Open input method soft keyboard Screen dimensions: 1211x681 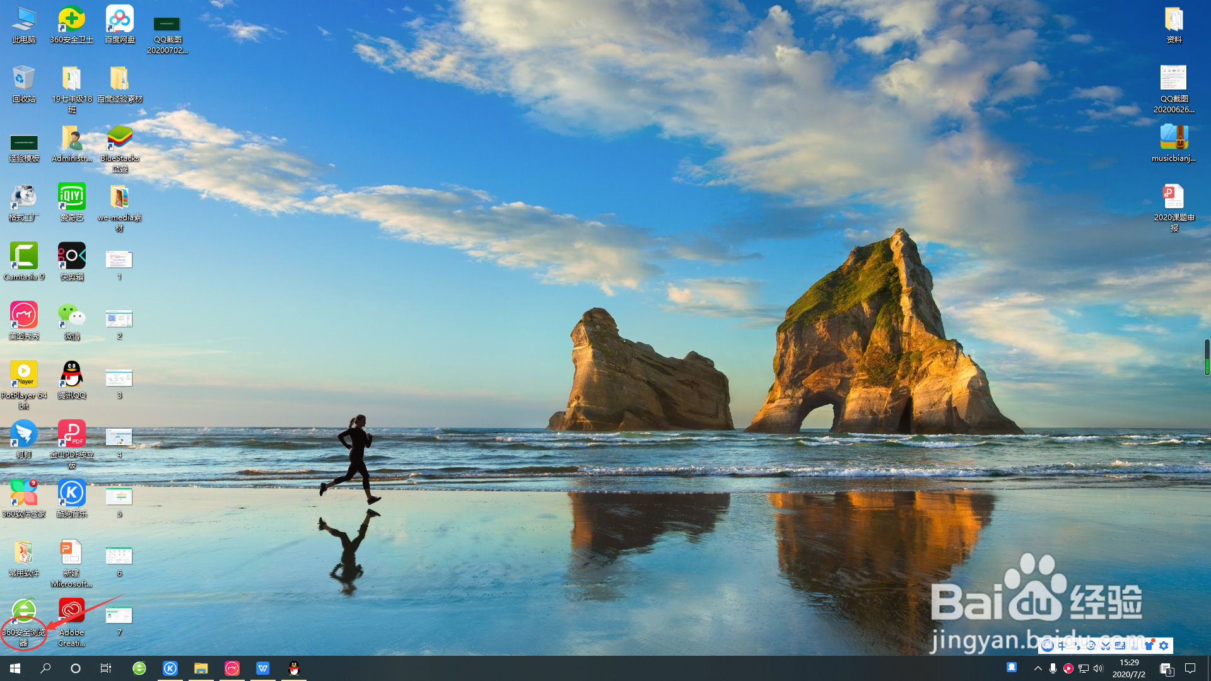tap(1120, 646)
